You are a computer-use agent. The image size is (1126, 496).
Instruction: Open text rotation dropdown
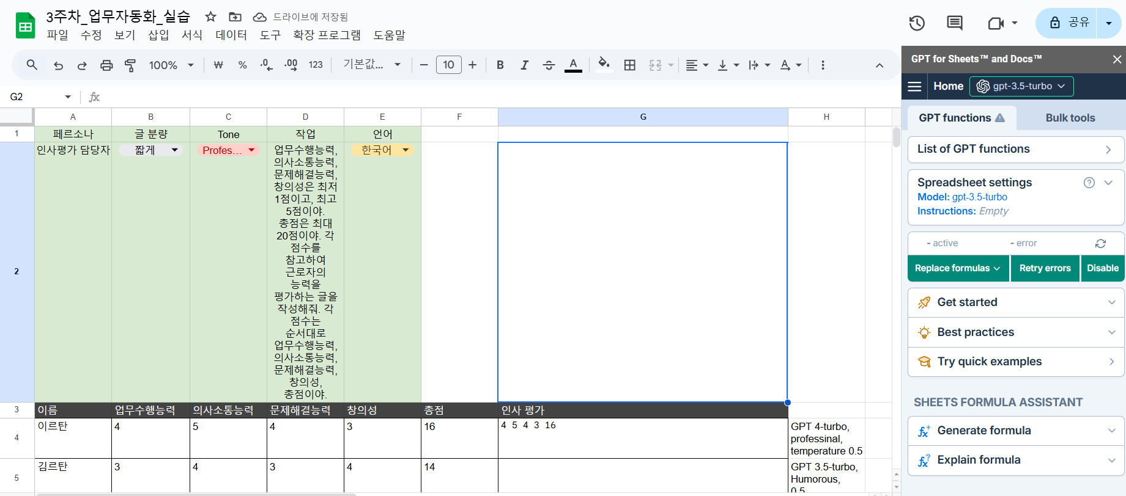pos(791,65)
